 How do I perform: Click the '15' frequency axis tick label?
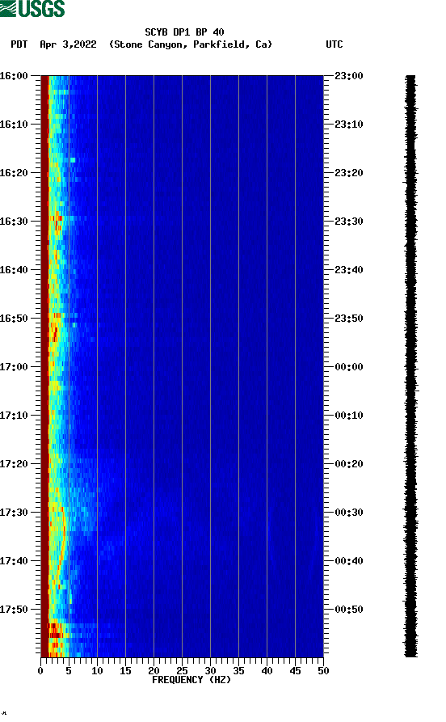[126, 671]
